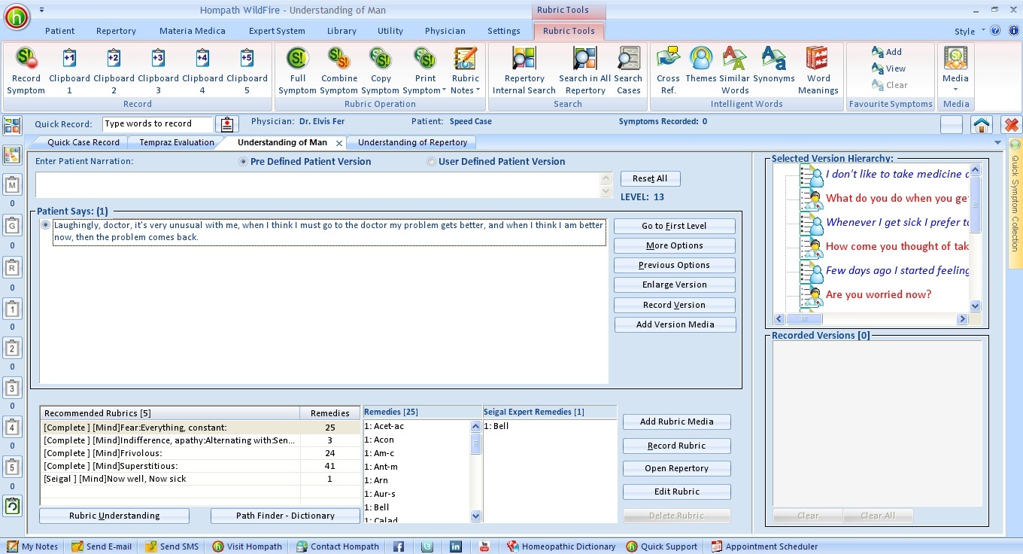The width and height of the screenshot is (1023, 554).
Task: Click the Rubric Understanding button
Action: (x=114, y=516)
